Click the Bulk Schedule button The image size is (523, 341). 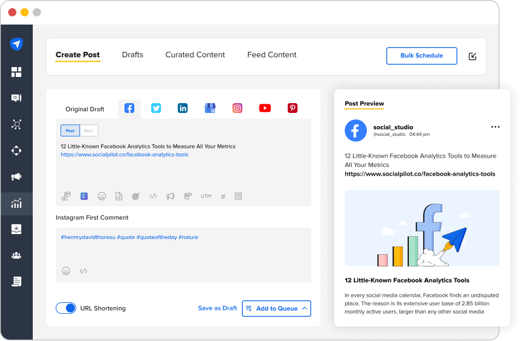(421, 56)
